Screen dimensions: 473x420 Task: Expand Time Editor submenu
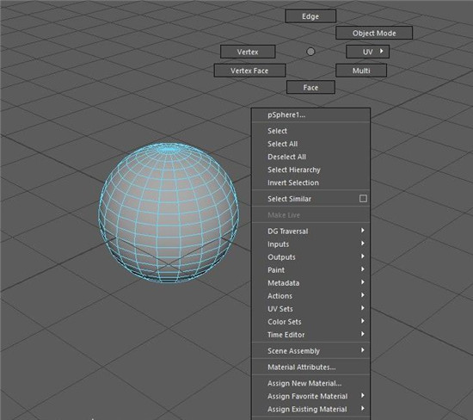311,335
